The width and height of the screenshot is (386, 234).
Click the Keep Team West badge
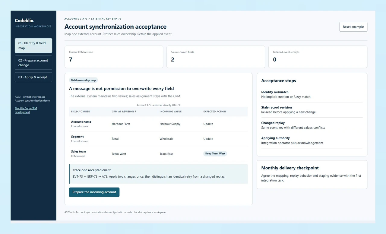click(x=215, y=153)
